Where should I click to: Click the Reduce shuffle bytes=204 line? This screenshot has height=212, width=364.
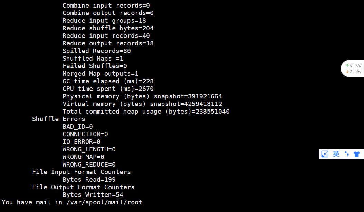(x=108, y=28)
